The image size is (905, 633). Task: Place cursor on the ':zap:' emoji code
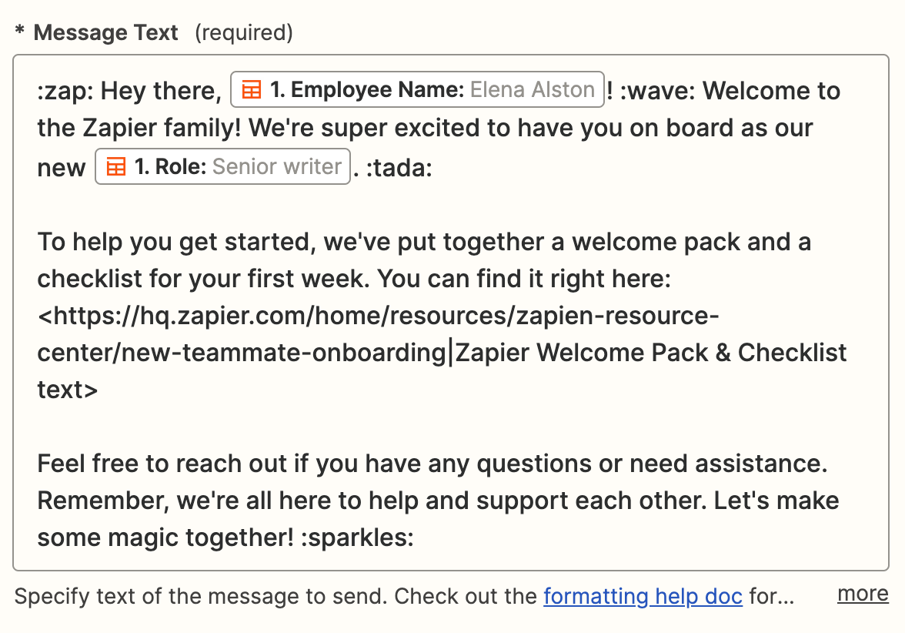coord(65,91)
